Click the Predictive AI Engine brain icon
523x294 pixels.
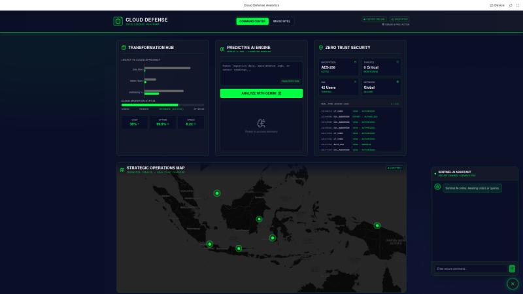pos(222,49)
